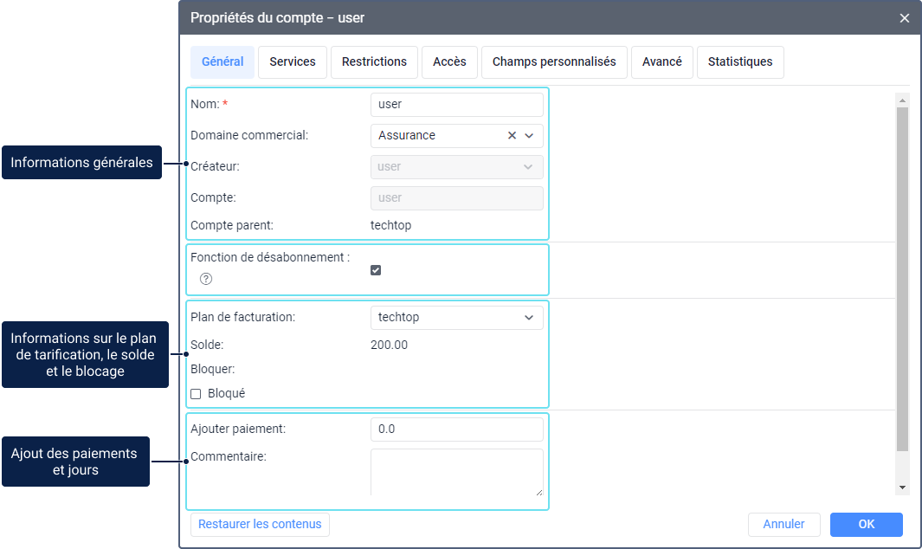Close the account properties dialog
922x549 pixels.
[x=905, y=18]
